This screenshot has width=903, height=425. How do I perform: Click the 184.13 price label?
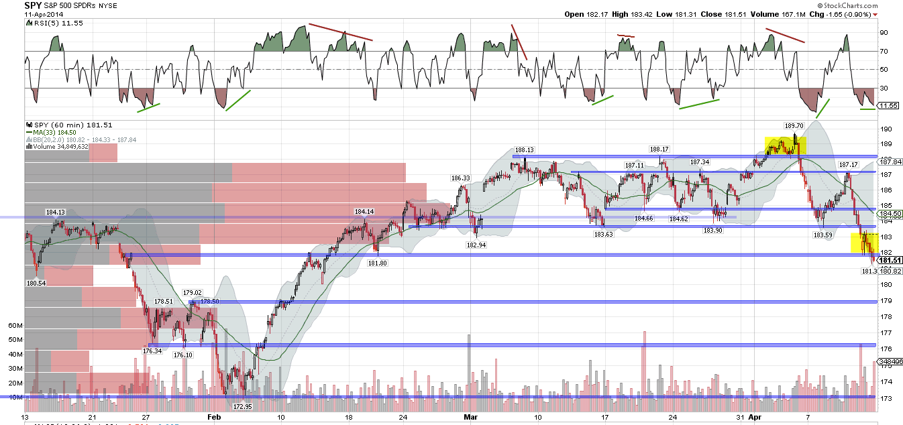point(55,213)
